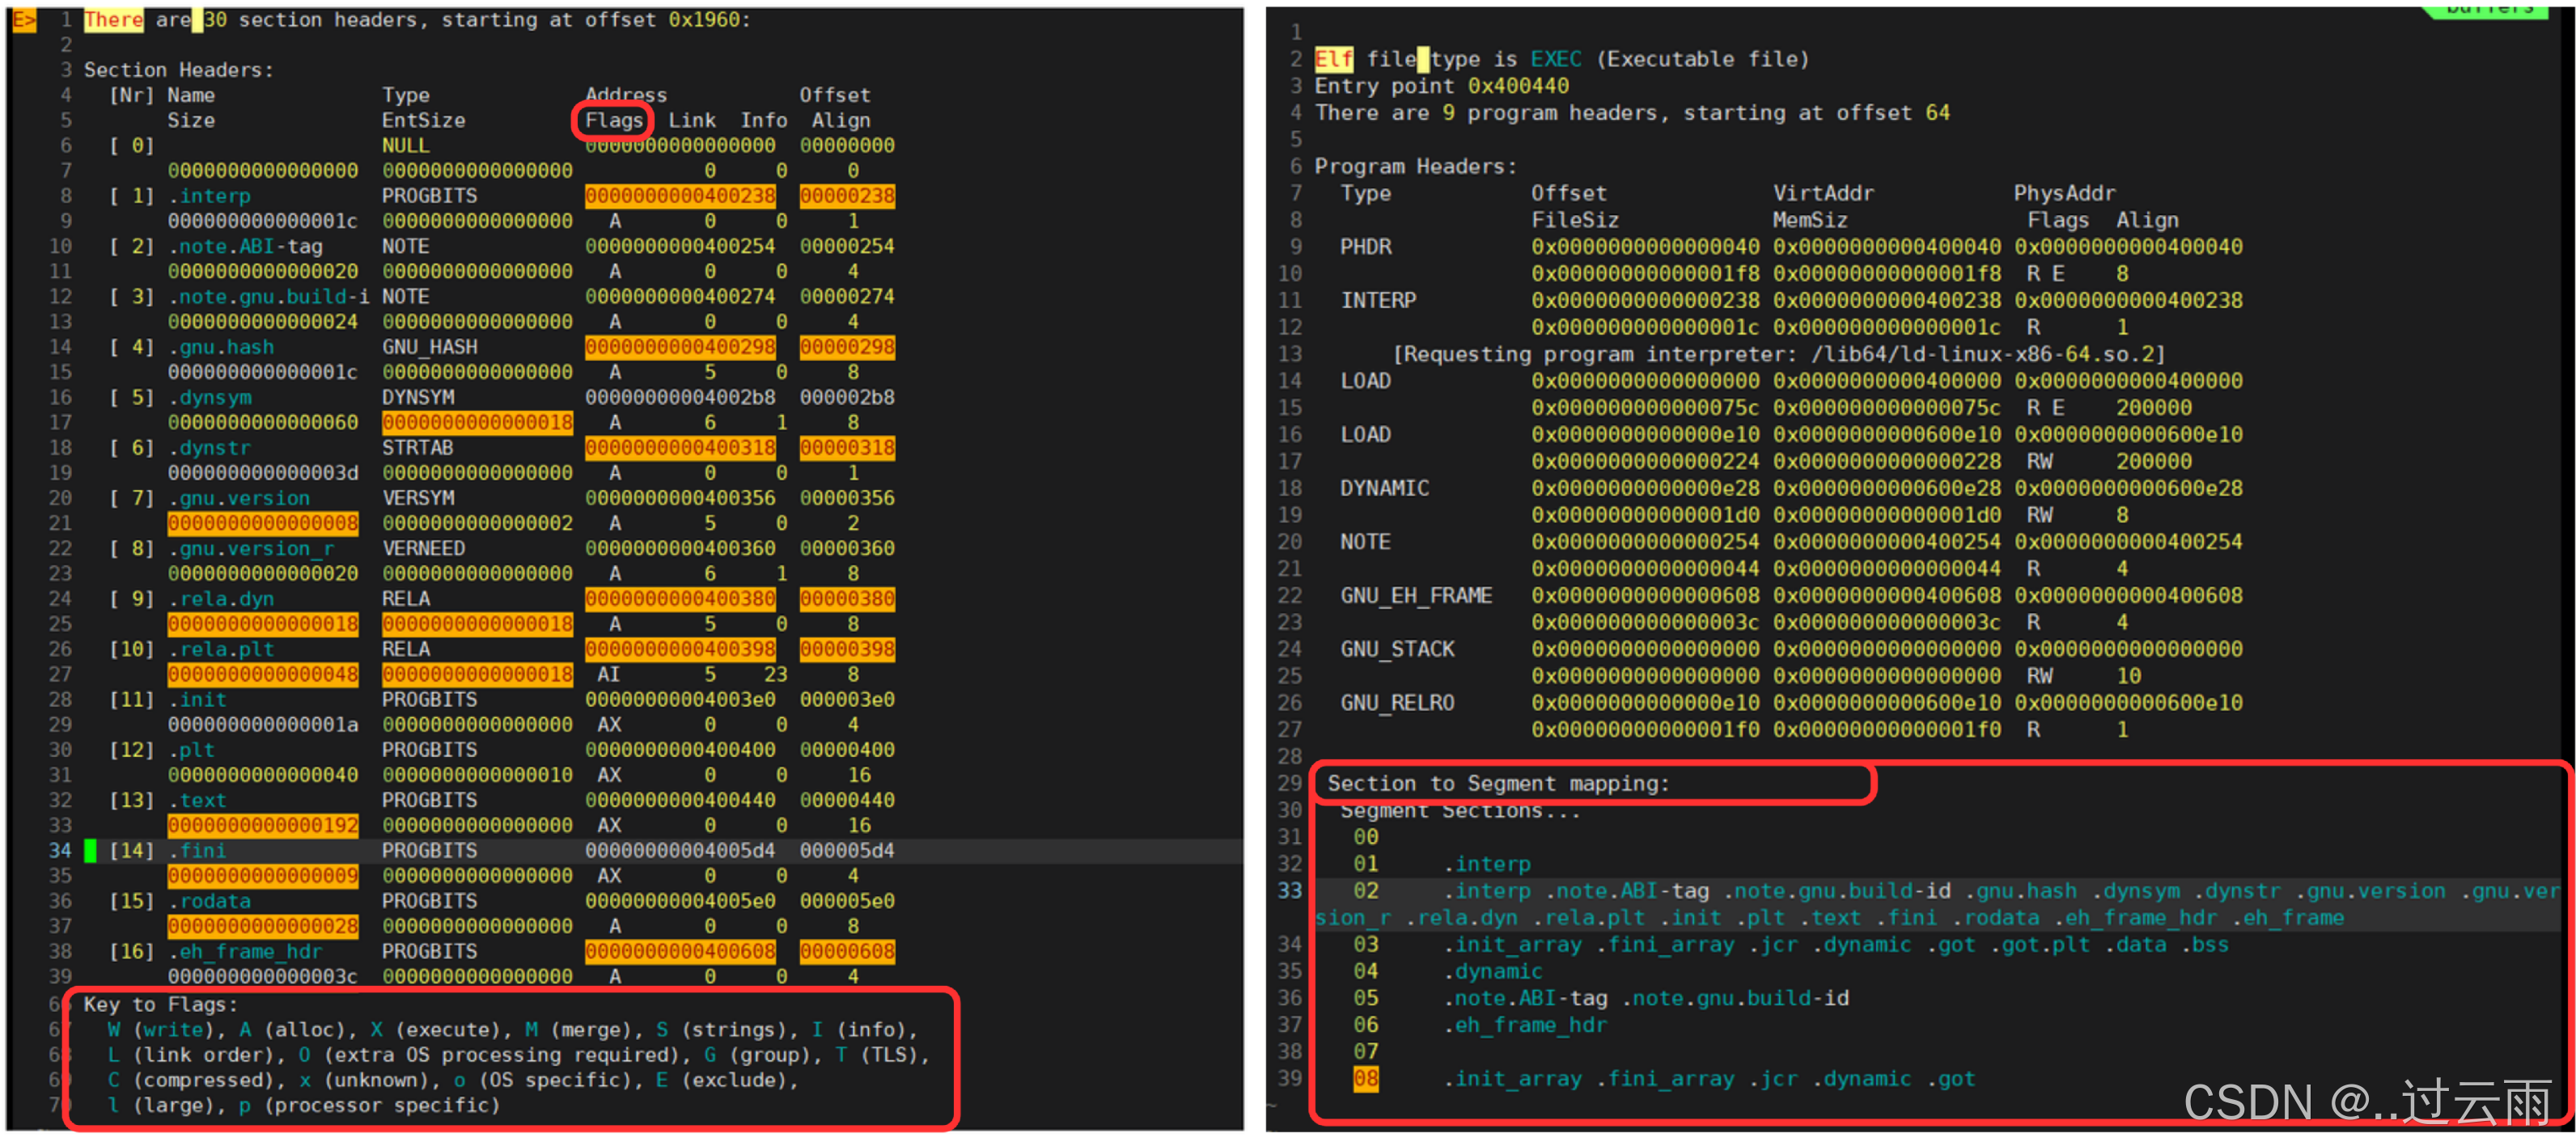Click the orange E> error sign marker
This screenshot has height=1146, width=2576.
[x=23, y=19]
